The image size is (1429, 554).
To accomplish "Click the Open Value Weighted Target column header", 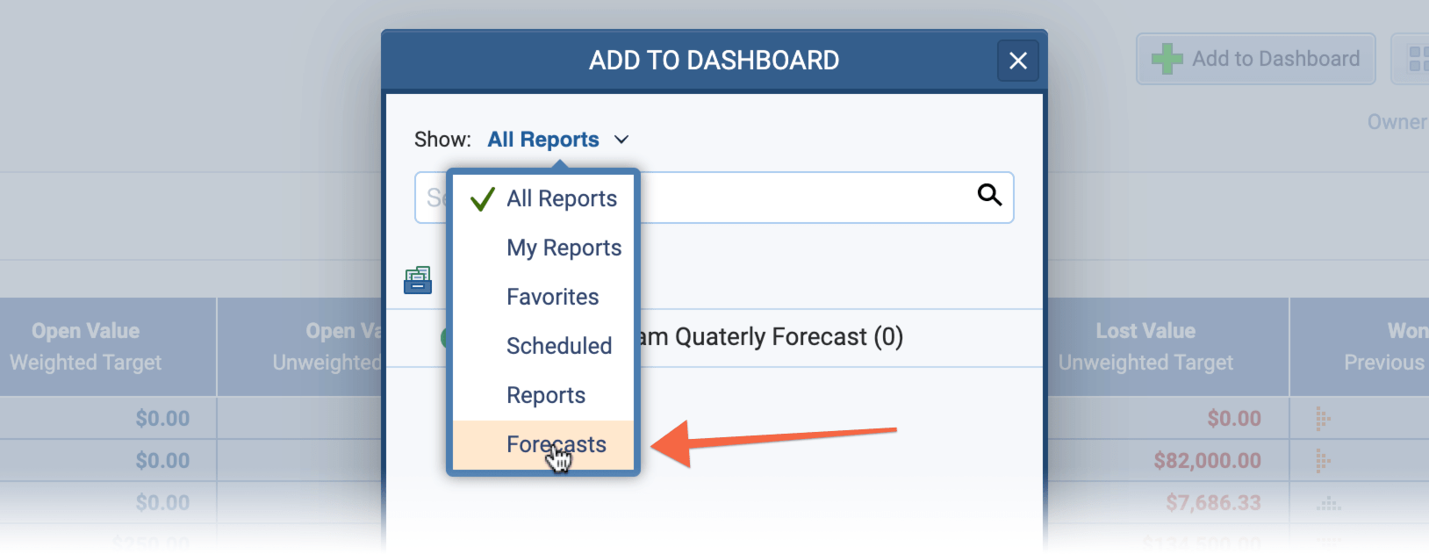I will 86,347.
